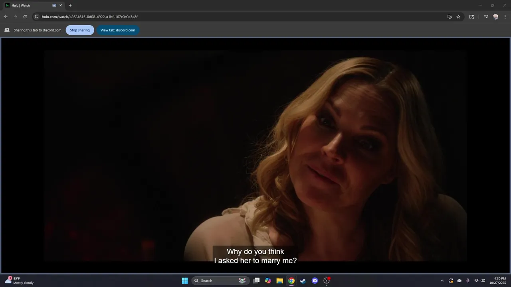Select the Hulu | Watch tab

coord(34,6)
